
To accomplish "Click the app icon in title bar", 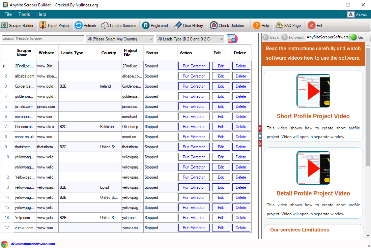I will tap(5, 5).
